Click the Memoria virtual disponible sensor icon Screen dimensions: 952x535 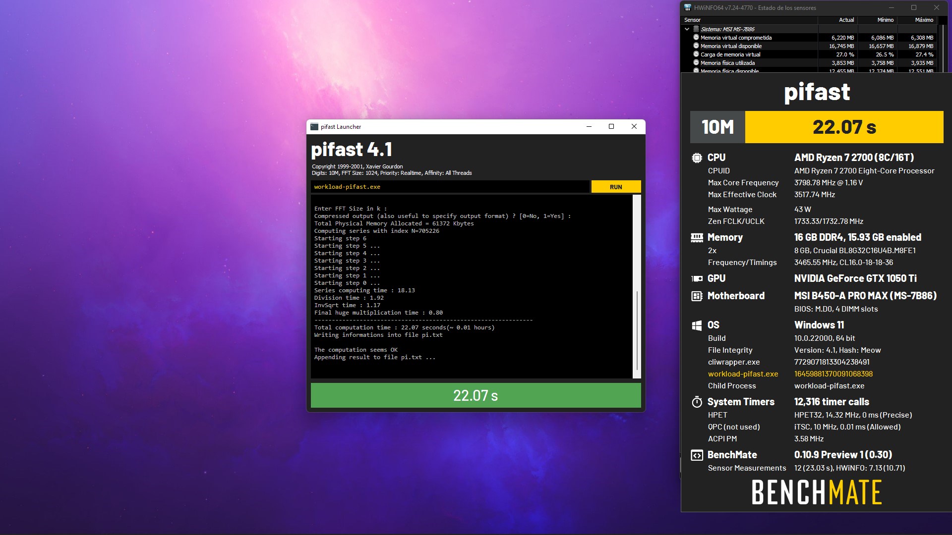click(696, 46)
